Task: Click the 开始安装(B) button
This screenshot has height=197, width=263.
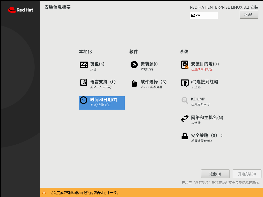Action: pos(247,174)
